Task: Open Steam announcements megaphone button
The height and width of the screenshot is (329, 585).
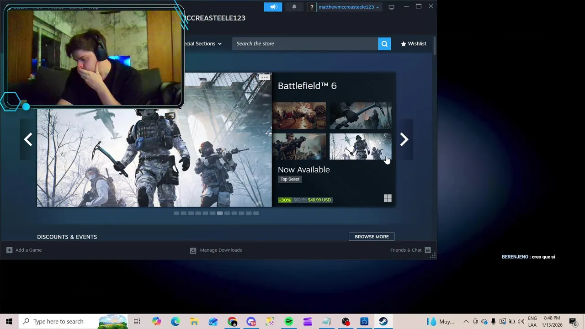Action: point(273,7)
